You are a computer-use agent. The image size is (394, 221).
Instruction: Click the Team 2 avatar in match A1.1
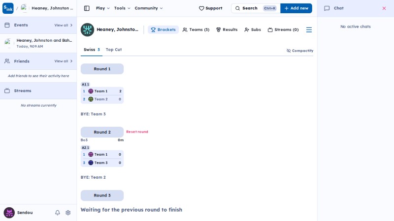pyautogui.click(x=91, y=99)
